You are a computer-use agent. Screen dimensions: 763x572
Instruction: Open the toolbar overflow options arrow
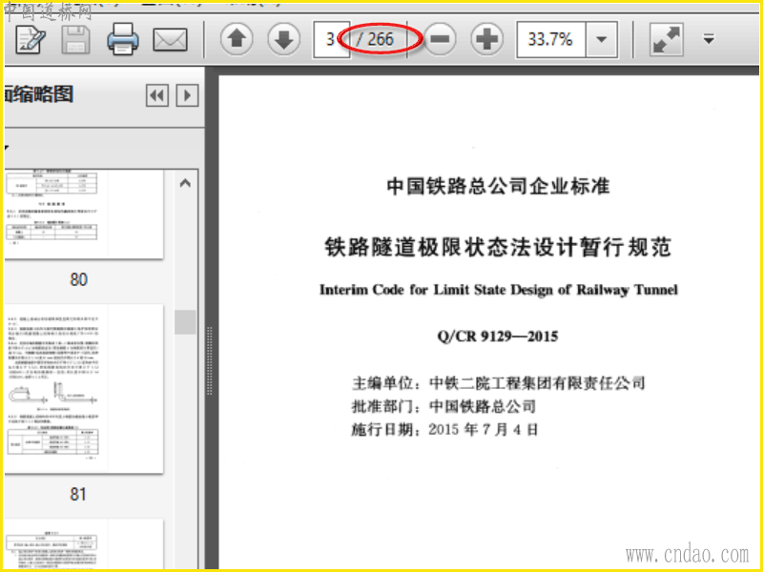pyautogui.click(x=709, y=39)
